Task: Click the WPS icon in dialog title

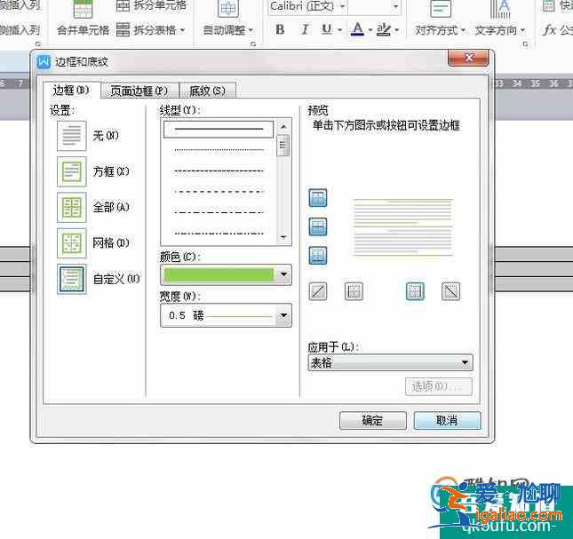Action: tap(44, 62)
